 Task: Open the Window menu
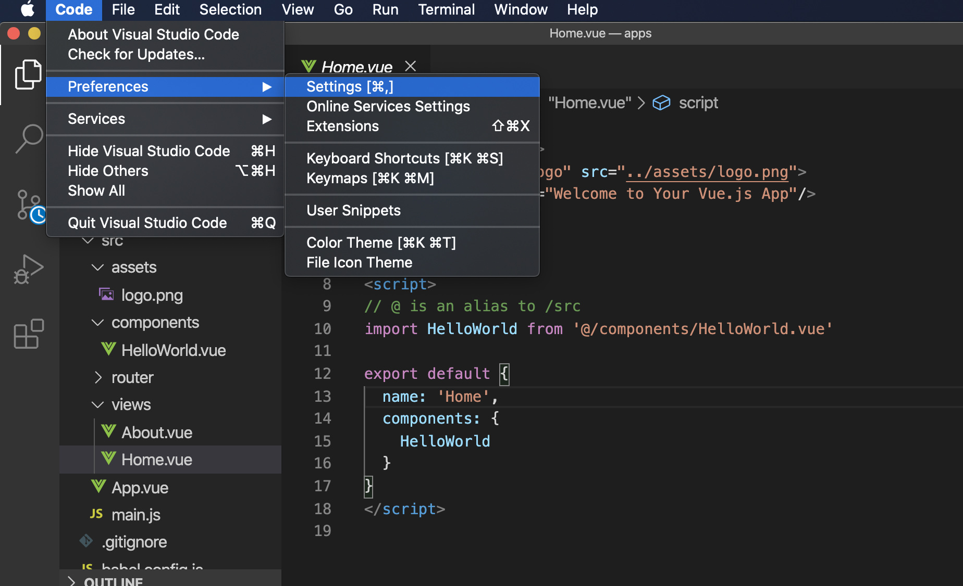[x=521, y=9]
